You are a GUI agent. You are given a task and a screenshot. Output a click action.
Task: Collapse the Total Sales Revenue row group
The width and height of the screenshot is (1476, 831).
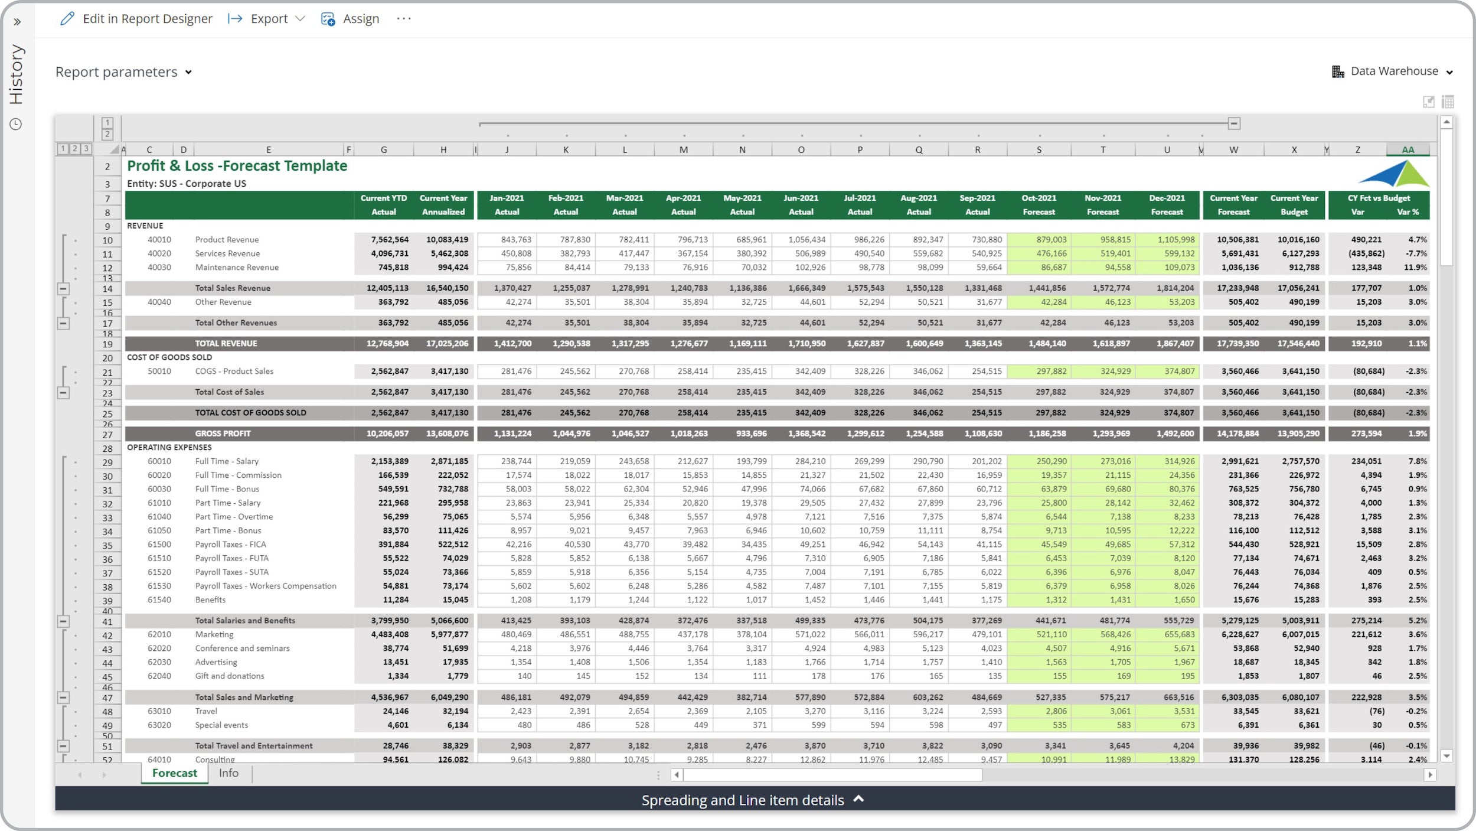(x=63, y=289)
